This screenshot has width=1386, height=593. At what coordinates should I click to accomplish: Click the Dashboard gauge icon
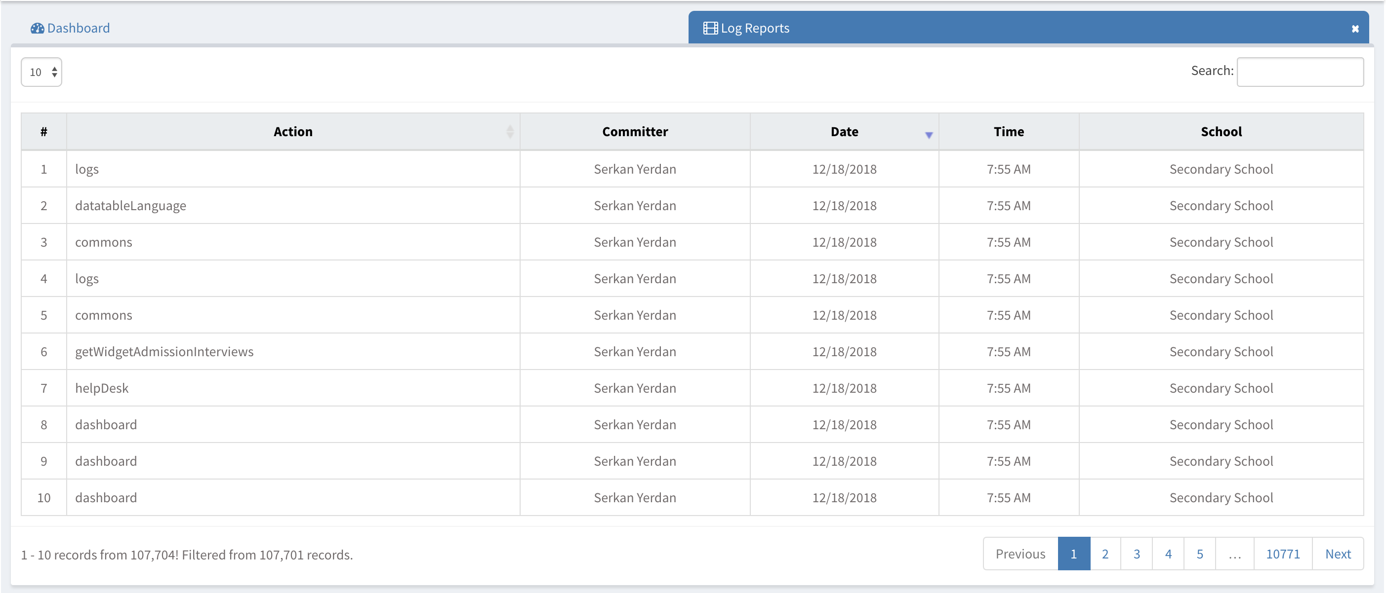pos(37,28)
